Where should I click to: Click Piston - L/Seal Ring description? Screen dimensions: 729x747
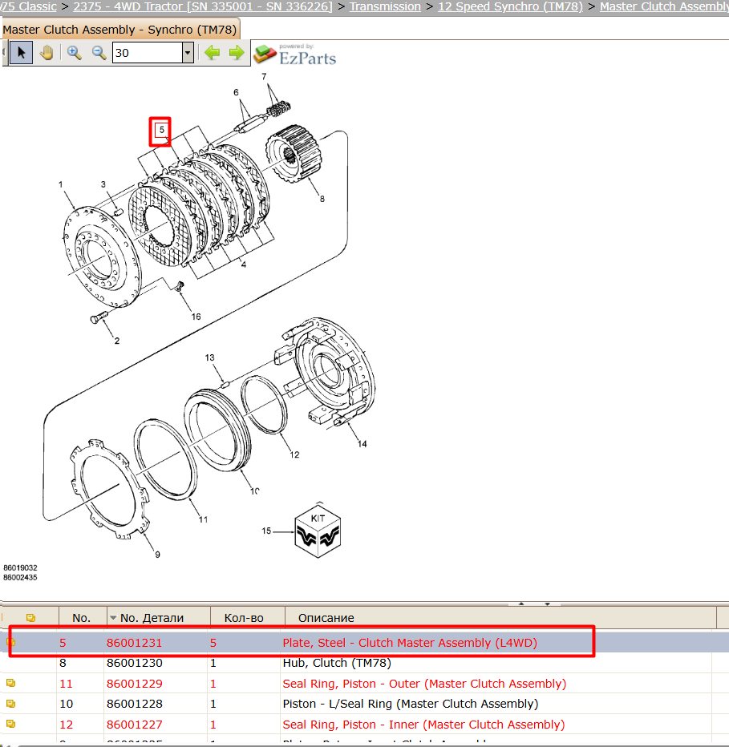[411, 704]
